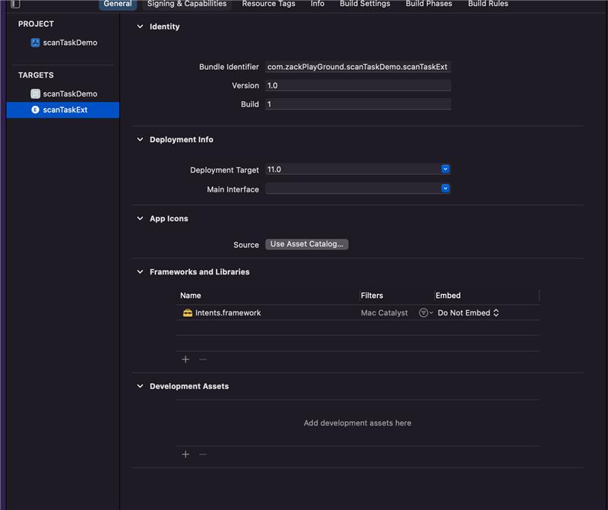The image size is (608, 510).
Task: Click the Add development assets here placeholder
Action: [x=357, y=423]
